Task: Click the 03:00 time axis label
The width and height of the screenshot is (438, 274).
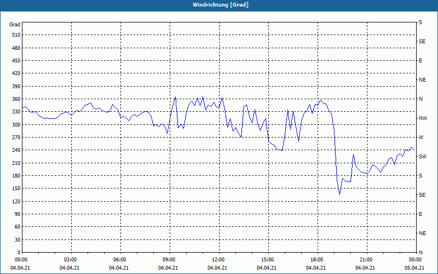Action: (70, 260)
